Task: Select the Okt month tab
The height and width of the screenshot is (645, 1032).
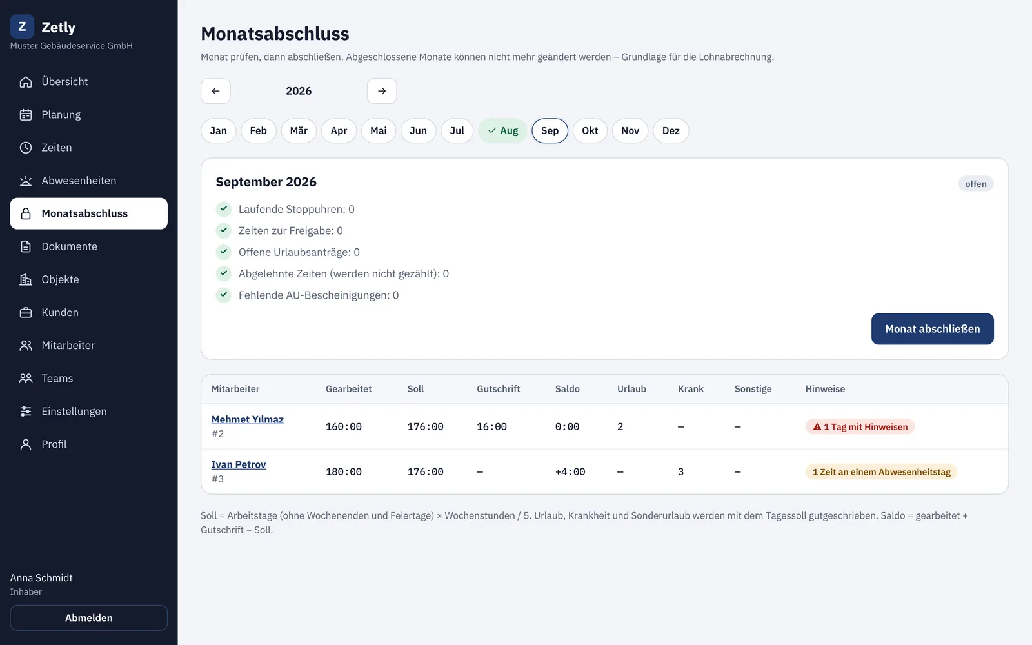Action: pos(590,130)
